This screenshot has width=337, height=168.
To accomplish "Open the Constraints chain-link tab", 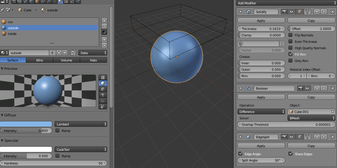I will (43, 1).
